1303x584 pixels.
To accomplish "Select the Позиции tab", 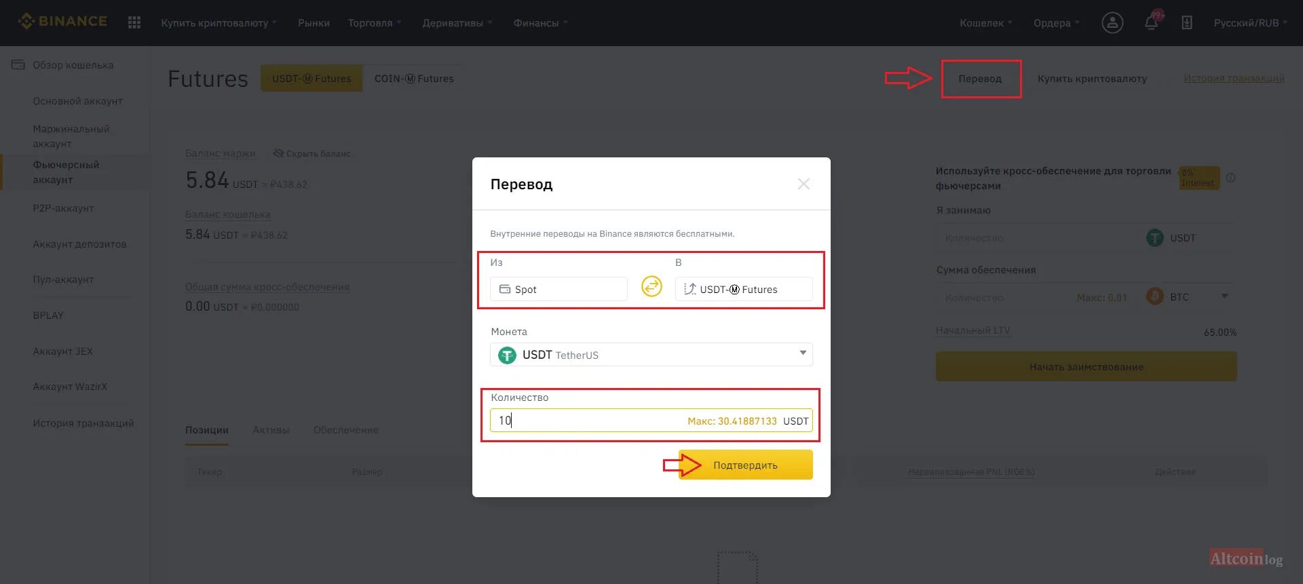I will pyautogui.click(x=207, y=429).
